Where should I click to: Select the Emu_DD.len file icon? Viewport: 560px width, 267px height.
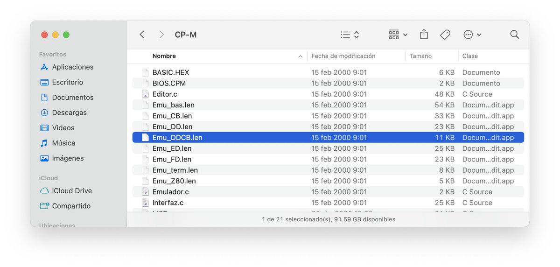(x=145, y=126)
